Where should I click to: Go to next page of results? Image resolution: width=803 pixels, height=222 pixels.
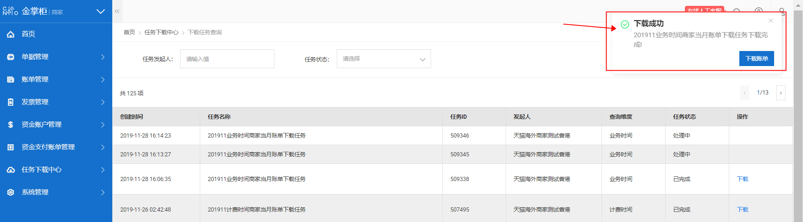click(x=781, y=93)
